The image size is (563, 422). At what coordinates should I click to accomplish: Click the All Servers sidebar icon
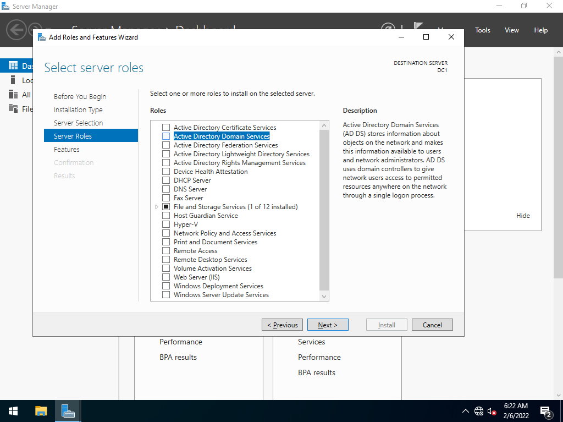[x=13, y=94]
